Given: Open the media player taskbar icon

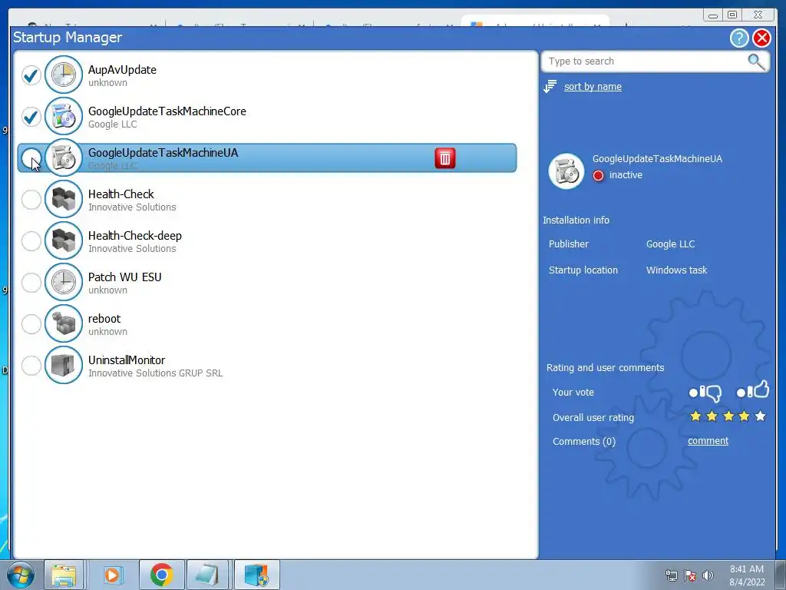Looking at the screenshot, I should click(x=112, y=575).
